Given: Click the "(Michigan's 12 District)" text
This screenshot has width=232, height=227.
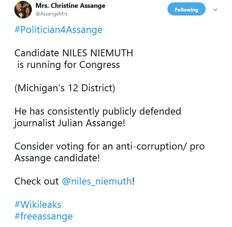Looking at the screenshot, I should click(65, 88).
